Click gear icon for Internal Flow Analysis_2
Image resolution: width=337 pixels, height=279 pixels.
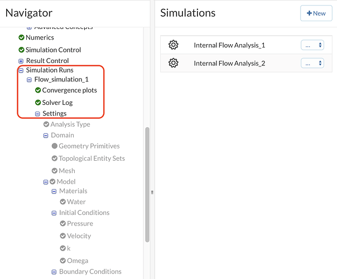[173, 63]
